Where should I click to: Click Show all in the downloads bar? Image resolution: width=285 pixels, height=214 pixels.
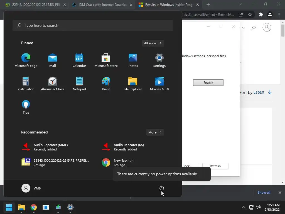click(264, 193)
